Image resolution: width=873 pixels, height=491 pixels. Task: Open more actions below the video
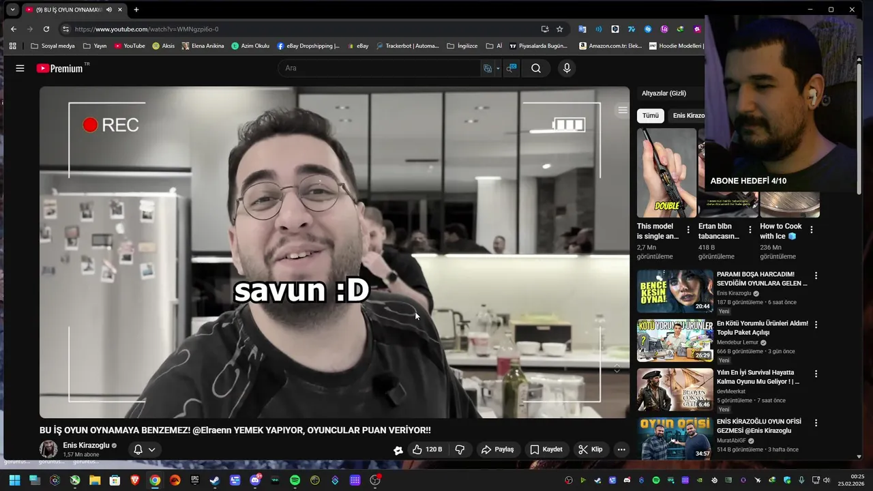pos(621,449)
